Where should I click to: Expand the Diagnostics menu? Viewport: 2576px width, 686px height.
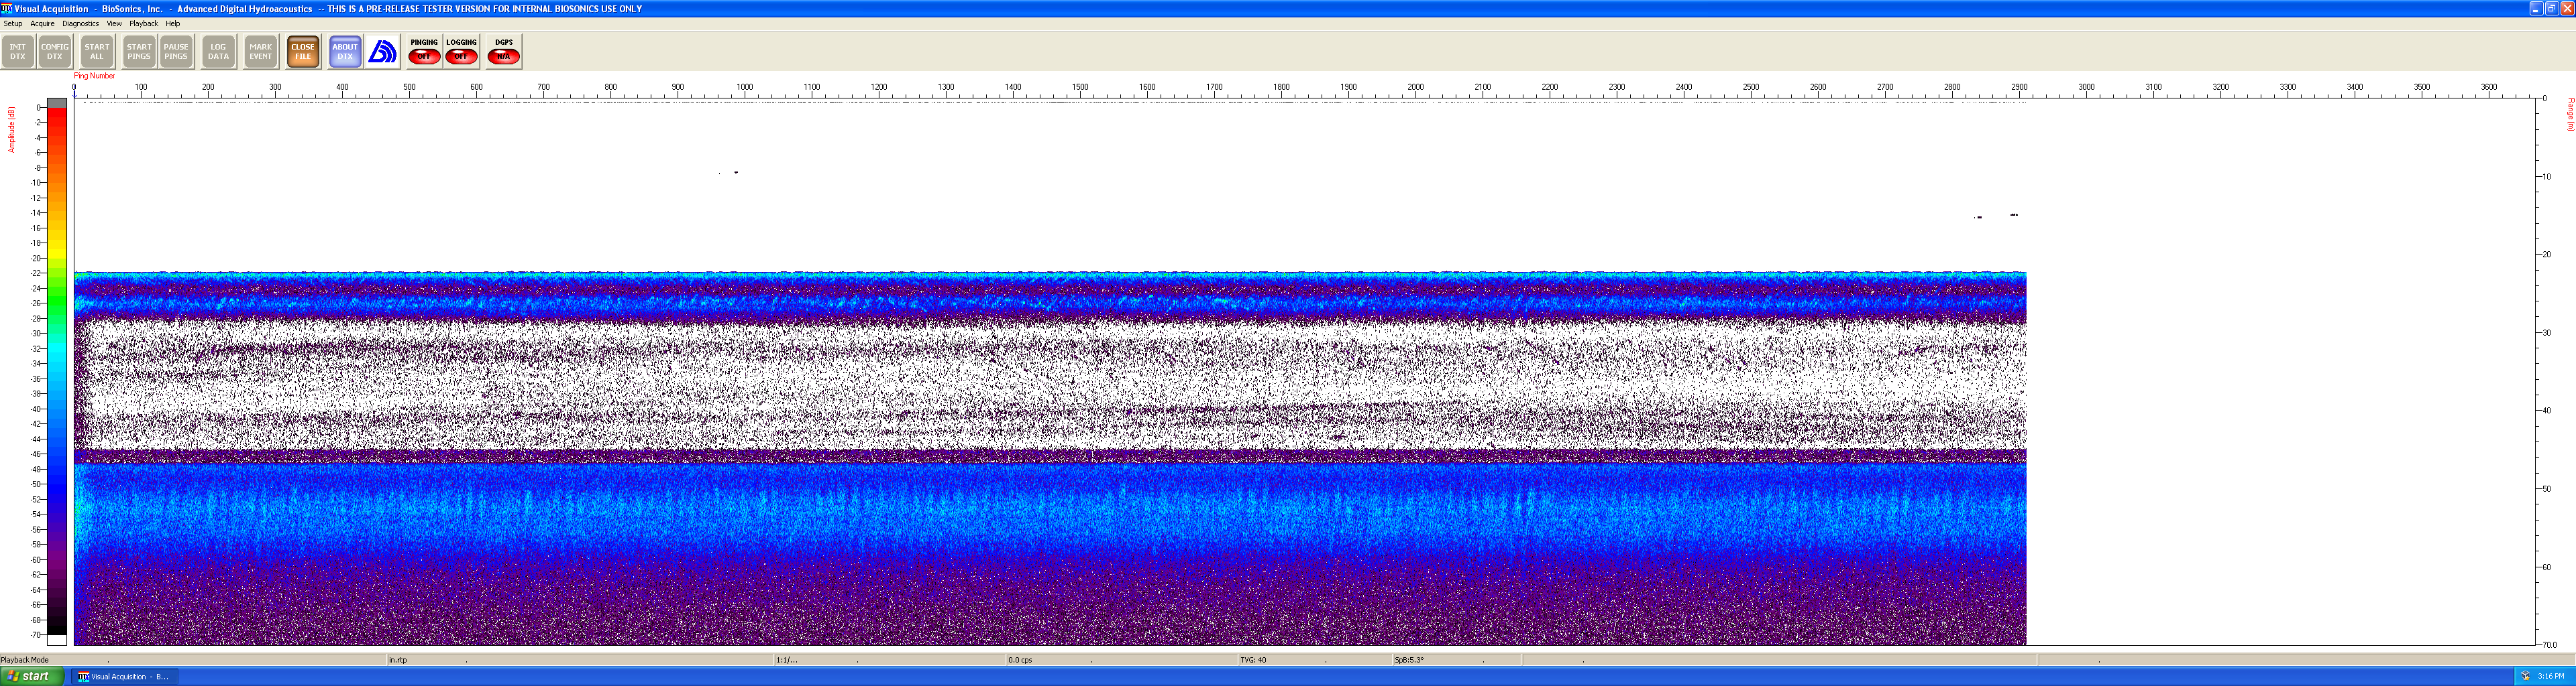(80, 24)
